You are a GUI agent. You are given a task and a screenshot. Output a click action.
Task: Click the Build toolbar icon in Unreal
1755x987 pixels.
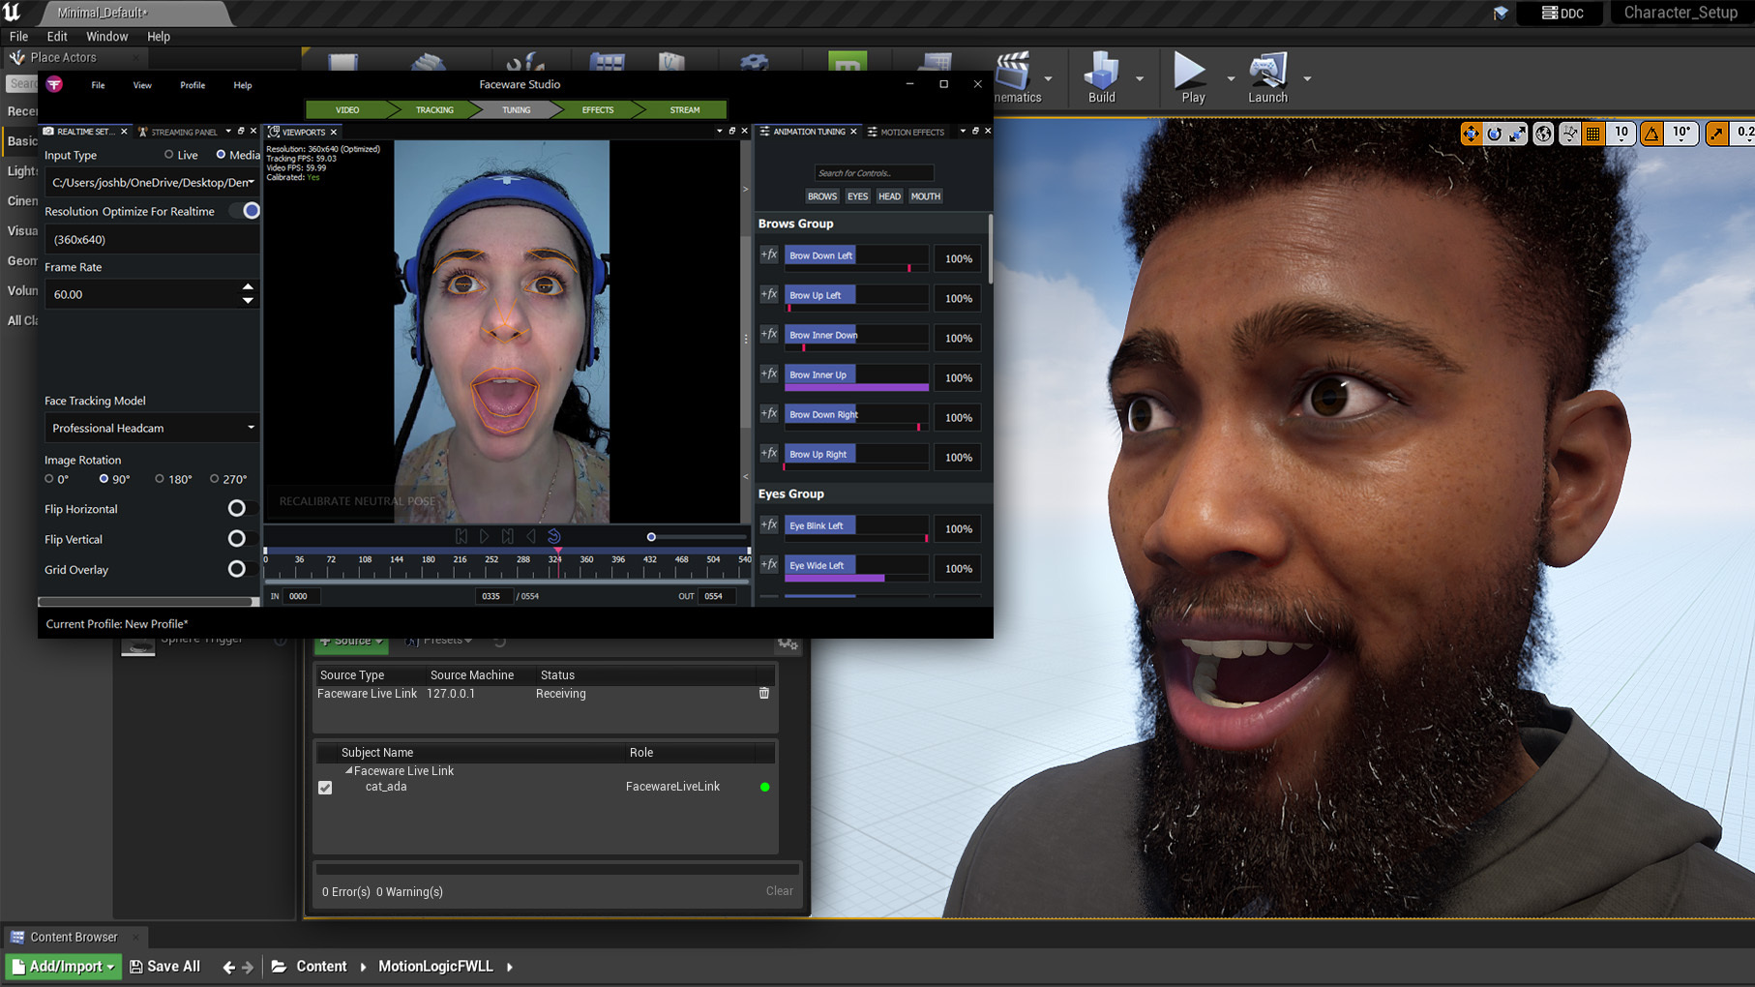(1101, 72)
